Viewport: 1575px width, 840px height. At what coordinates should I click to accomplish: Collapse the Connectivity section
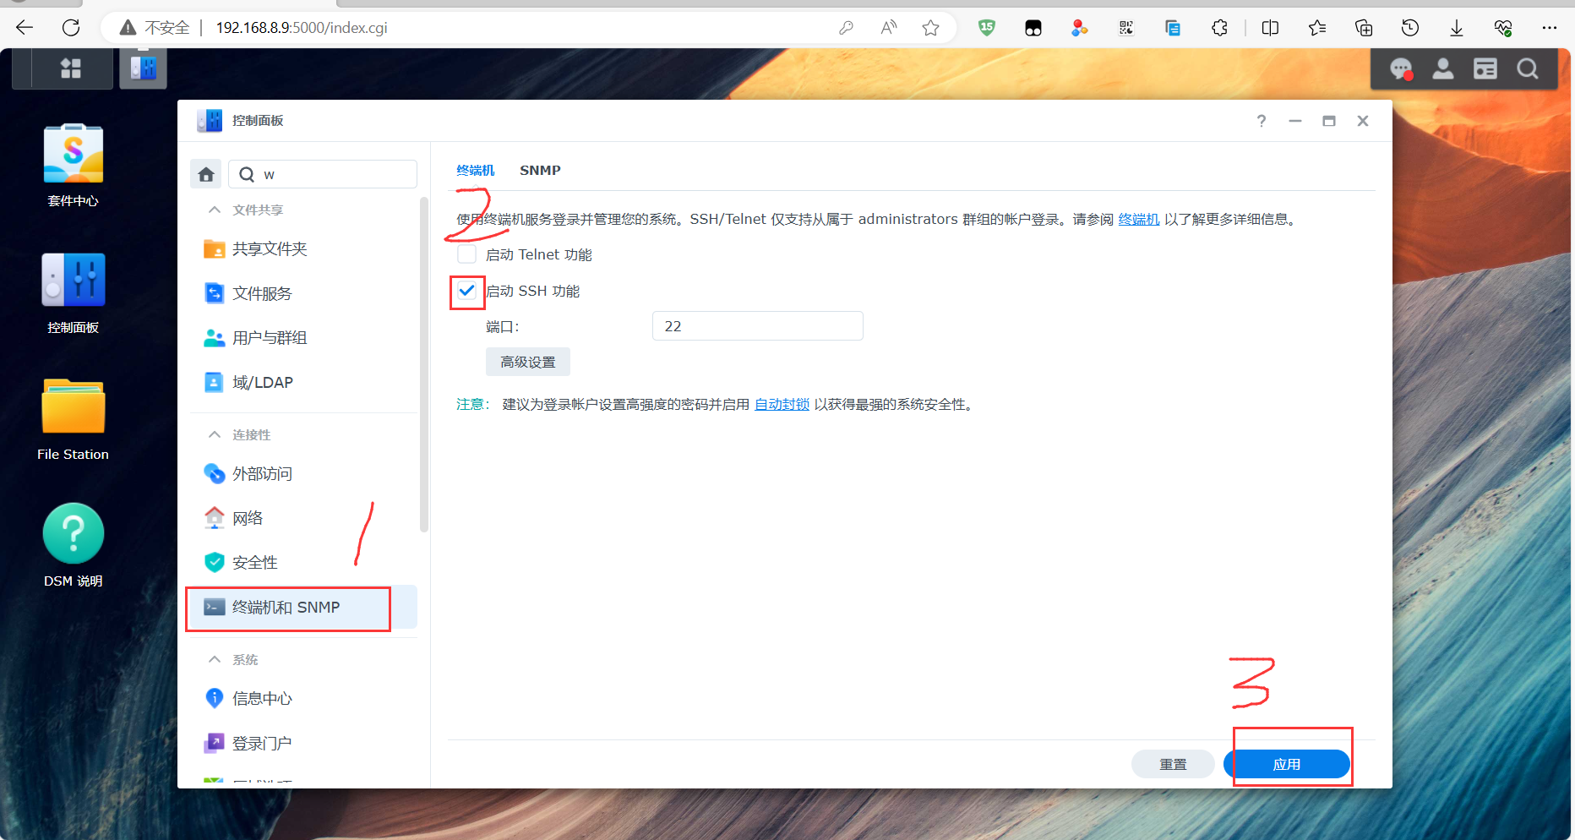[x=215, y=434]
